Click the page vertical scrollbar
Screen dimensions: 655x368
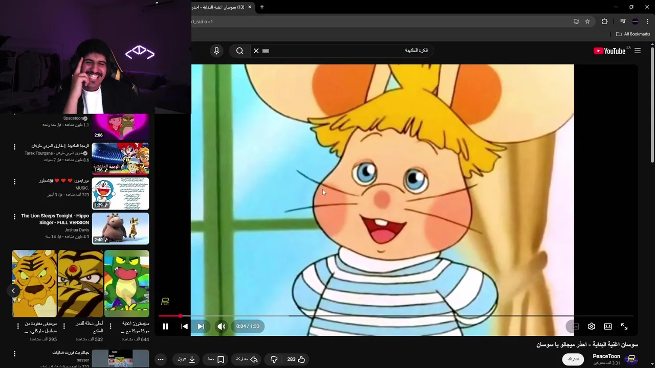652,105
